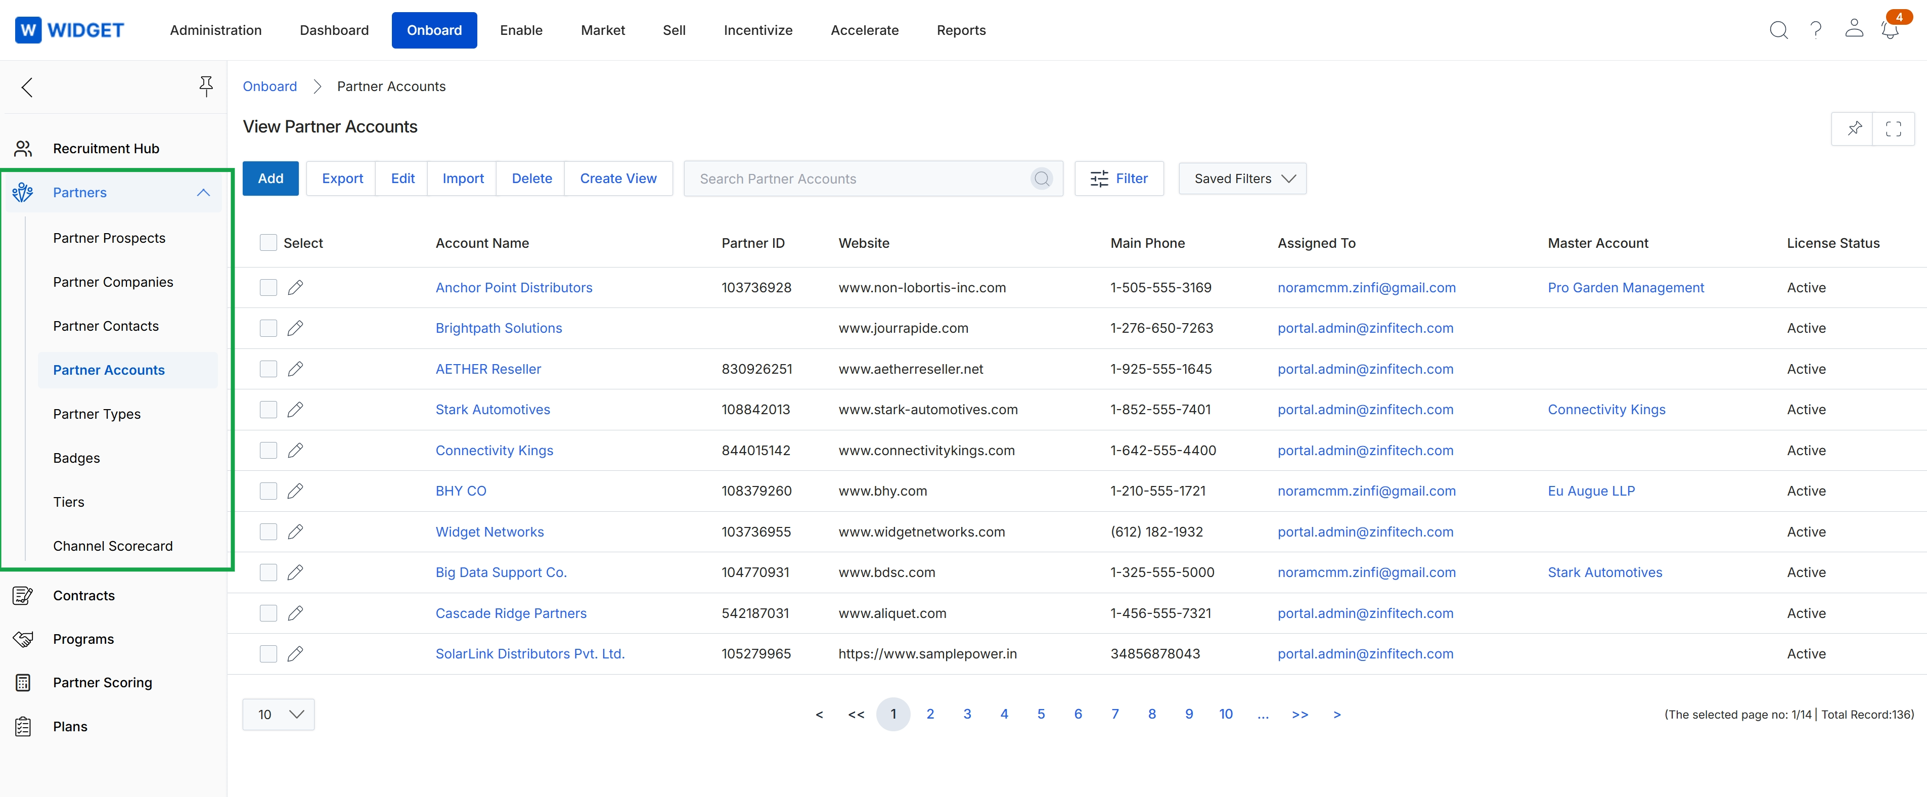Click the Export button
The image size is (1927, 797).
342,179
